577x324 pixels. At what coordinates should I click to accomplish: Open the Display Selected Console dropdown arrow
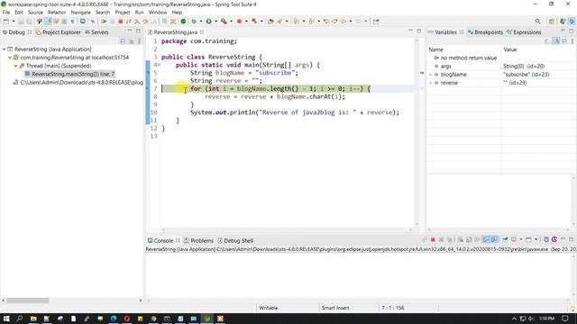coord(521,239)
